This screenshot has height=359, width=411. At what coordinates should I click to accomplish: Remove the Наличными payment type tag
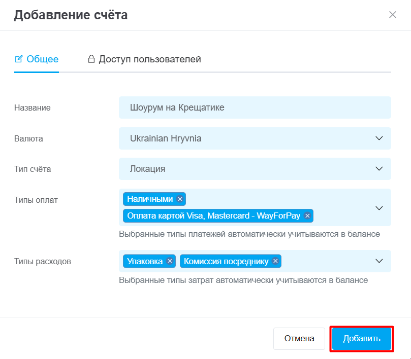click(x=180, y=199)
